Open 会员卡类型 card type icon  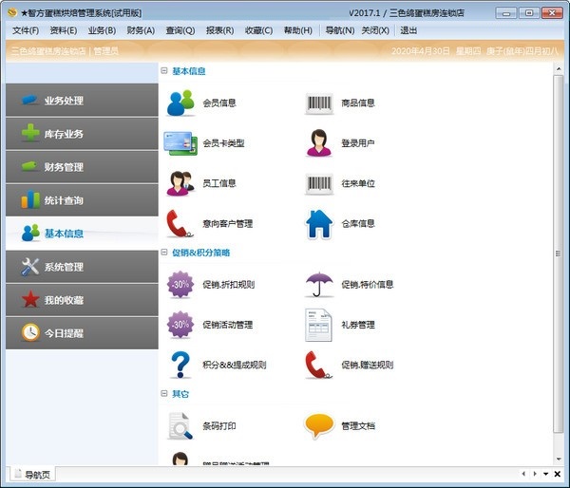tap(180, 143)
